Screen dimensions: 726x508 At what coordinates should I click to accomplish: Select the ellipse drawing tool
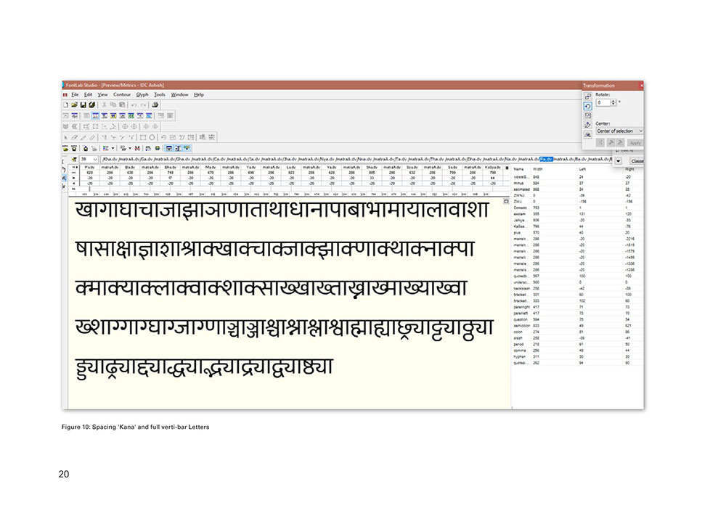tap(152, 137)
